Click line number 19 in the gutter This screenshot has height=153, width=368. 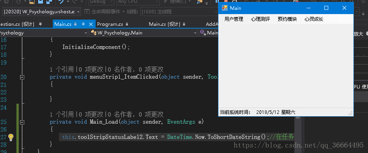4,63
